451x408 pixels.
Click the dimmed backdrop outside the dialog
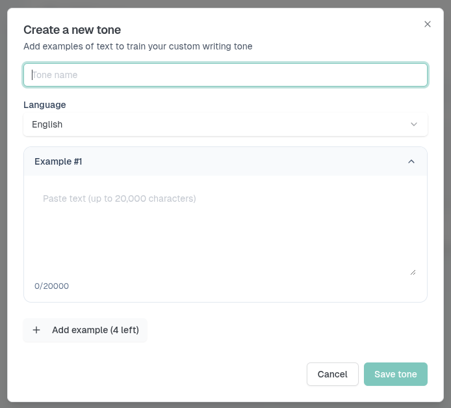click(x=3, y=195)
